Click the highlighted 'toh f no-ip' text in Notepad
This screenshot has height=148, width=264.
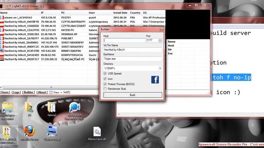click(232, 77)
